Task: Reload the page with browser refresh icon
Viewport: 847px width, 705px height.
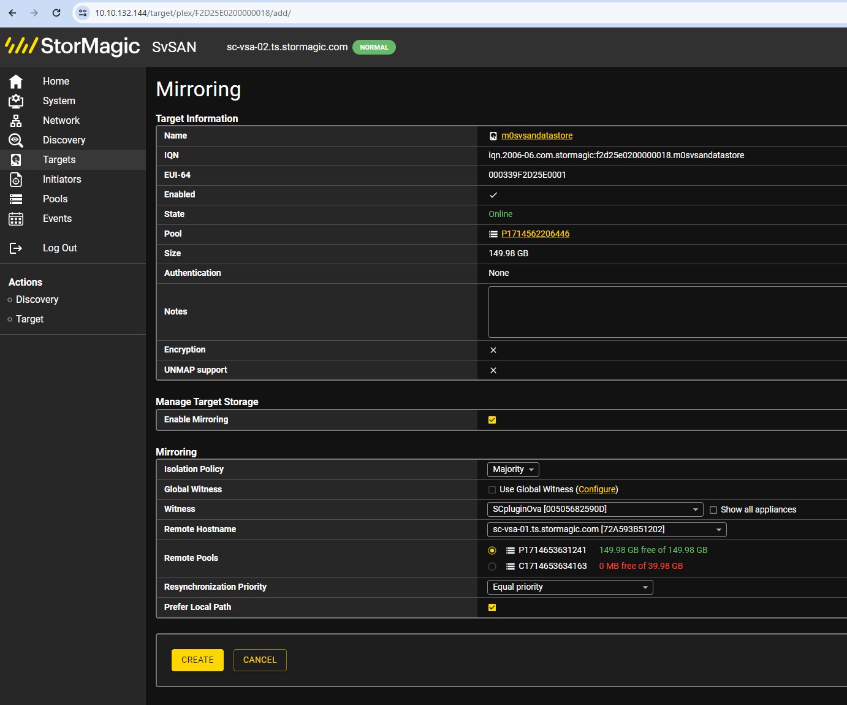Action: click(56, 13)
